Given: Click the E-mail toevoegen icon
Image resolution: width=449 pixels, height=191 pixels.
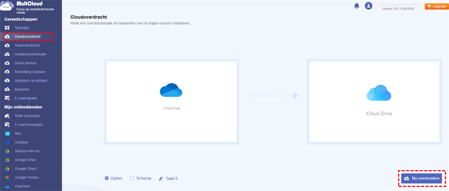Looking at the screenshot, I should tap(7, 125).
